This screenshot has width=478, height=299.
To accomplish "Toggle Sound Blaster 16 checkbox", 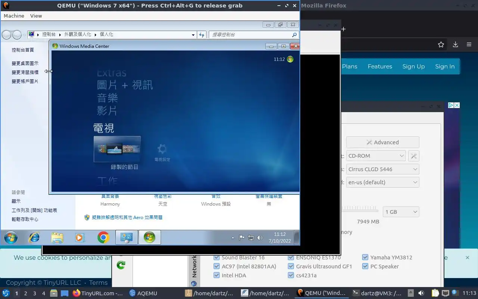I will (x=216, y=258).
